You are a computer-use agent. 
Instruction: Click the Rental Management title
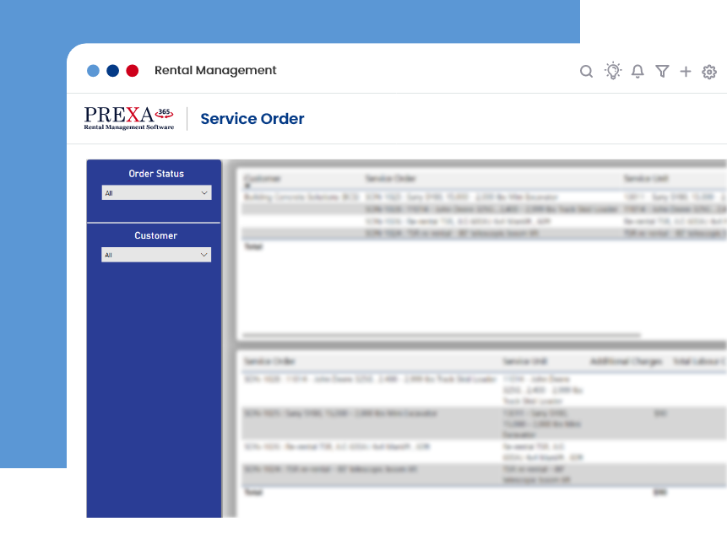(215, 71)
